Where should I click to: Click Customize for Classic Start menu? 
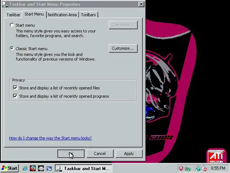click(123, 48)
